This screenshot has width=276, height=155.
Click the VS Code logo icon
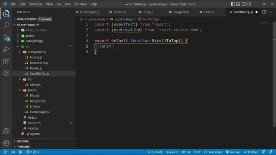pos(5,4)
